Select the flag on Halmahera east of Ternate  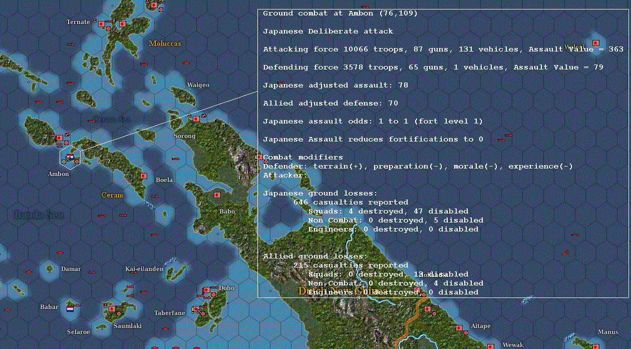point(123,24)
